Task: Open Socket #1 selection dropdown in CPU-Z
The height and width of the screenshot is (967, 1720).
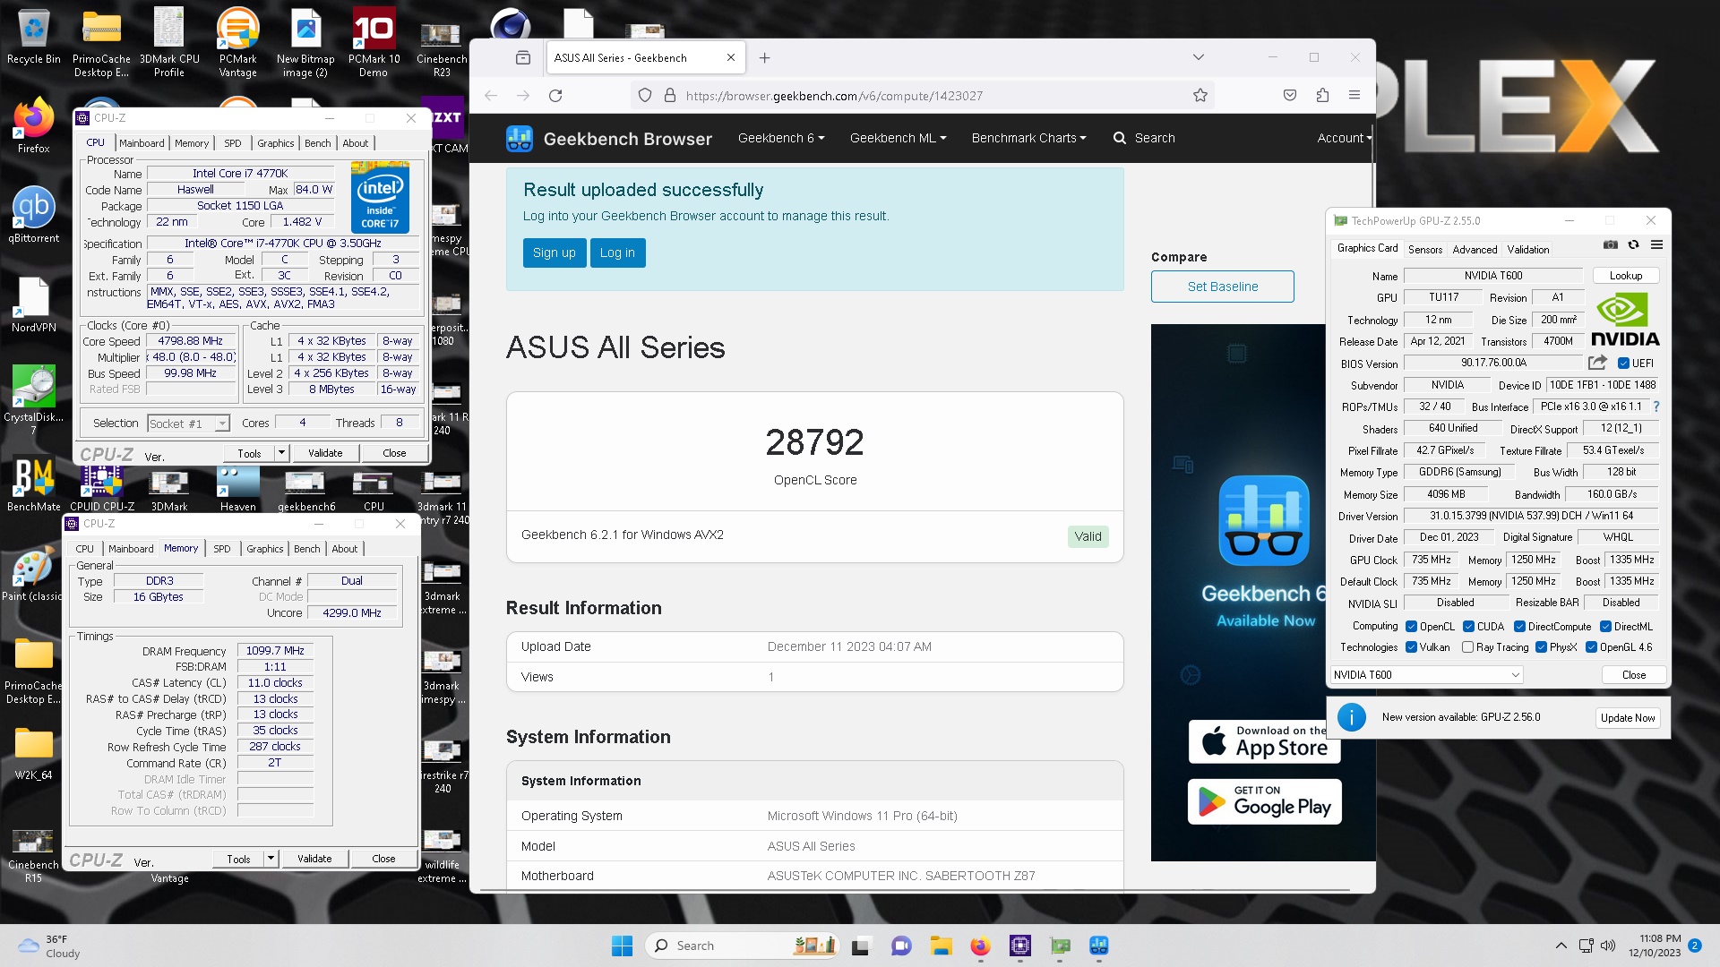Action: [188, 424]
